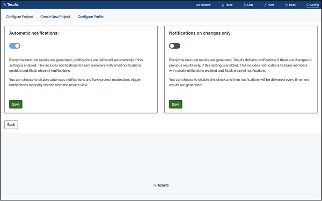
Task: Disable the Automatic notifications toggle
Action: click(x=14, y=46)
